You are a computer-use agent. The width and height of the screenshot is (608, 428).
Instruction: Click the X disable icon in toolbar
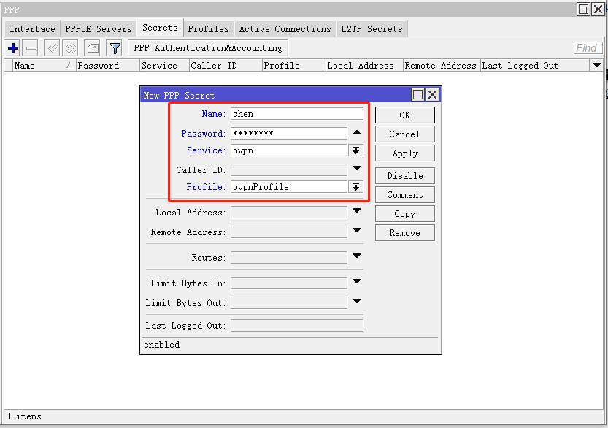coord(71,48)
